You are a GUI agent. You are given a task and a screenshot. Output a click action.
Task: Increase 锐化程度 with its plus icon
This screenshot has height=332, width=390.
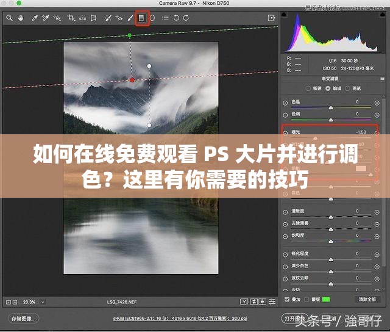(377, 254)
